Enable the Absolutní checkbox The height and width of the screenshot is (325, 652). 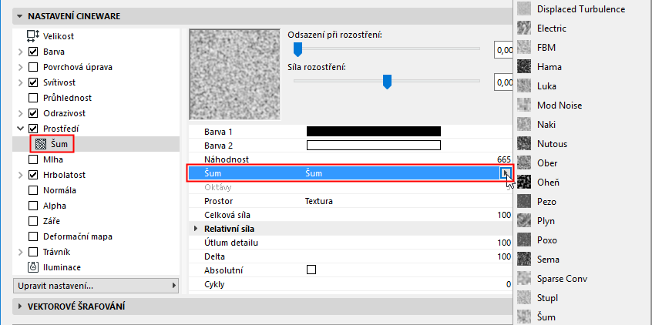click(311, 270)
